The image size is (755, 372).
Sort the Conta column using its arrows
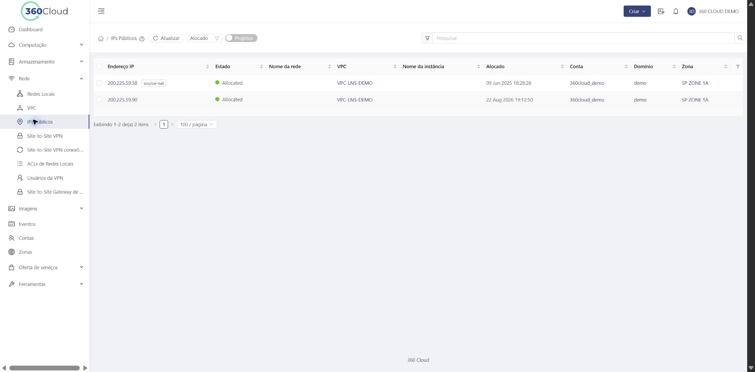tap(626, 66)
